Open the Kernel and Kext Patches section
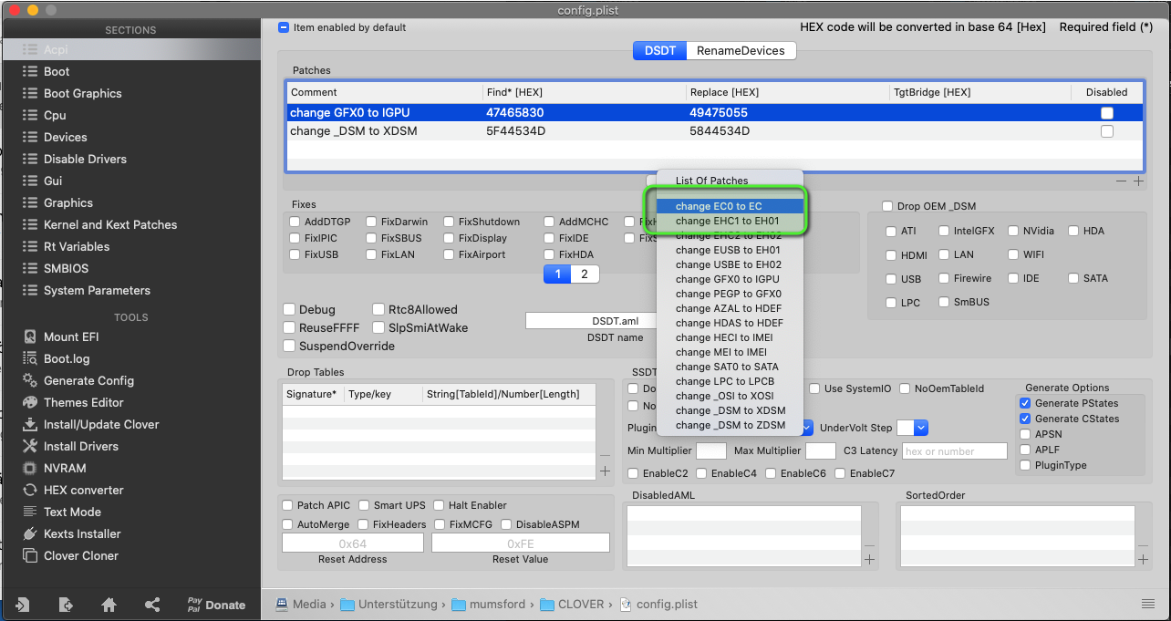The width and height of the screenshot is (1171, 621). pos(109,224)
